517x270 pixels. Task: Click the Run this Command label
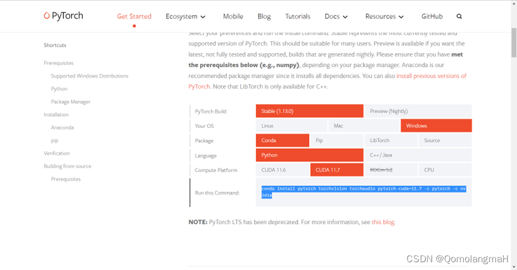217,193
